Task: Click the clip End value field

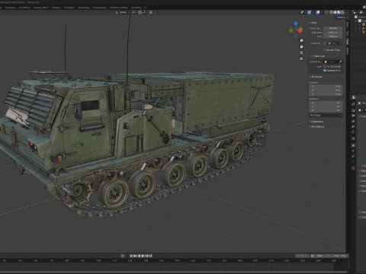Action: pyautogui.click(x=333, y=37)
